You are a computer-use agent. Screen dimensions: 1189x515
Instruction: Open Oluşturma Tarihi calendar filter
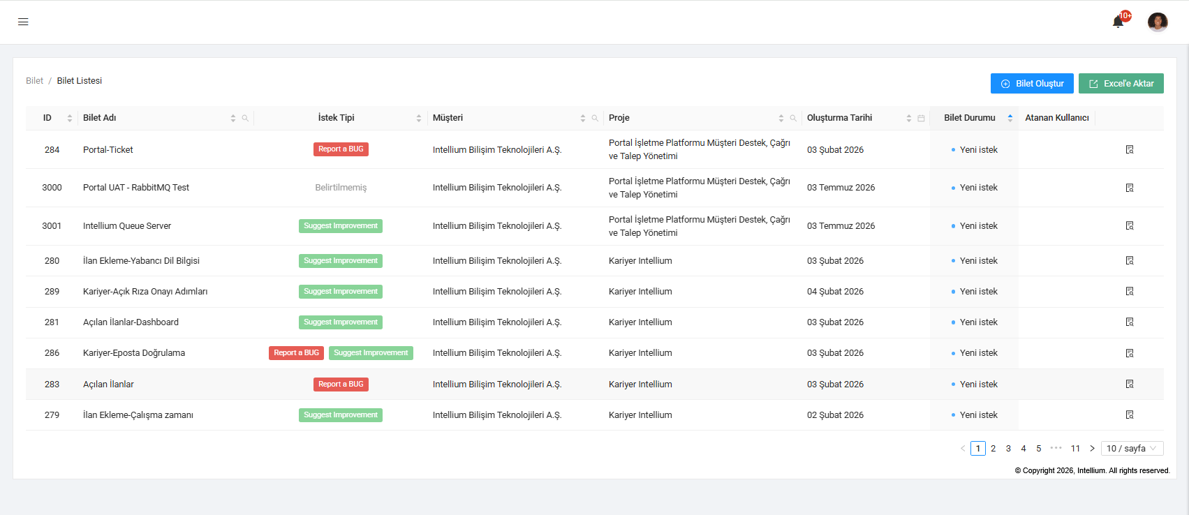pos(921,118)
